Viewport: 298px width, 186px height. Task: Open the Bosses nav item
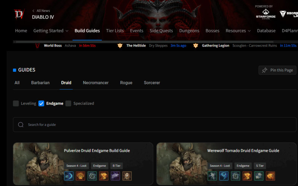(212, 31)
